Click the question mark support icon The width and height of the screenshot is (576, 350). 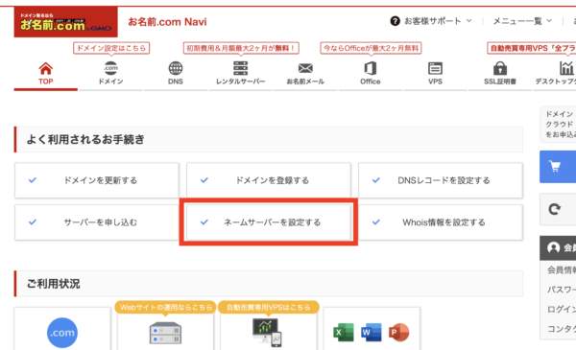coord(395,21)
